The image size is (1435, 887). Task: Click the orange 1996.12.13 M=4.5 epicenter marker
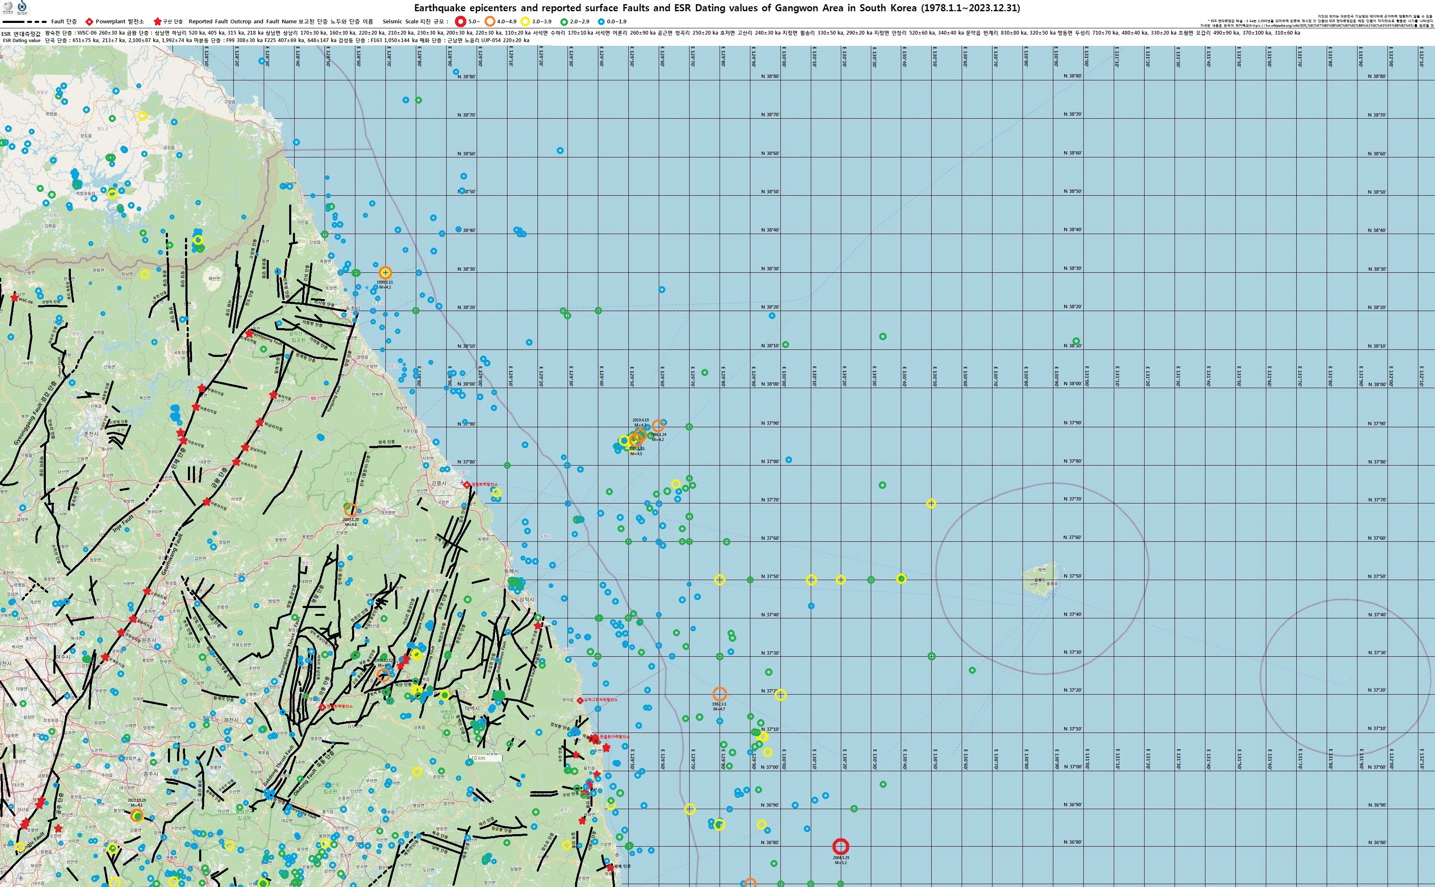(x=382, y=675)
